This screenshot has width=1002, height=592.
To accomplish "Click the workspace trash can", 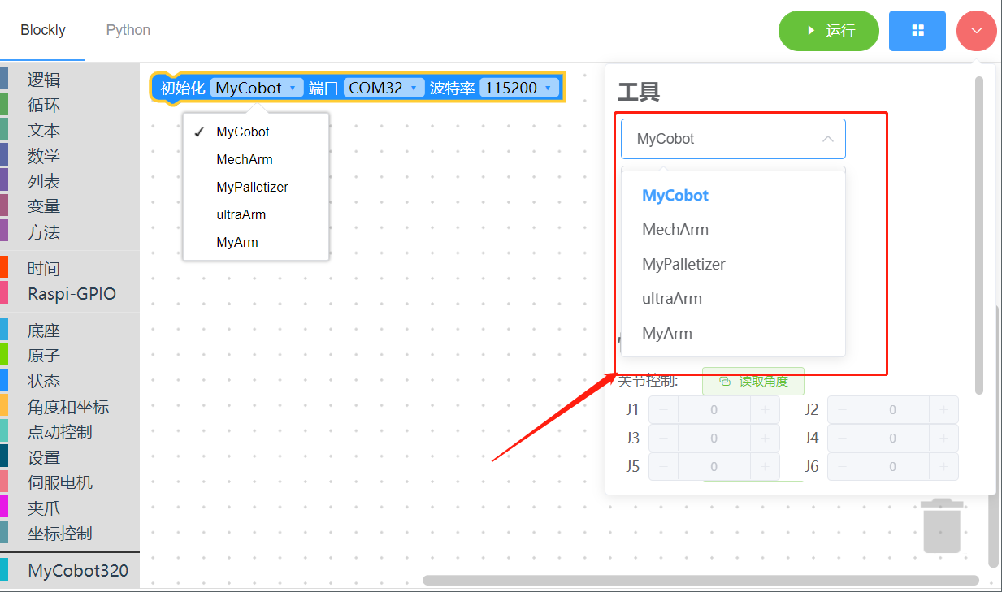I will click(942, 525).
